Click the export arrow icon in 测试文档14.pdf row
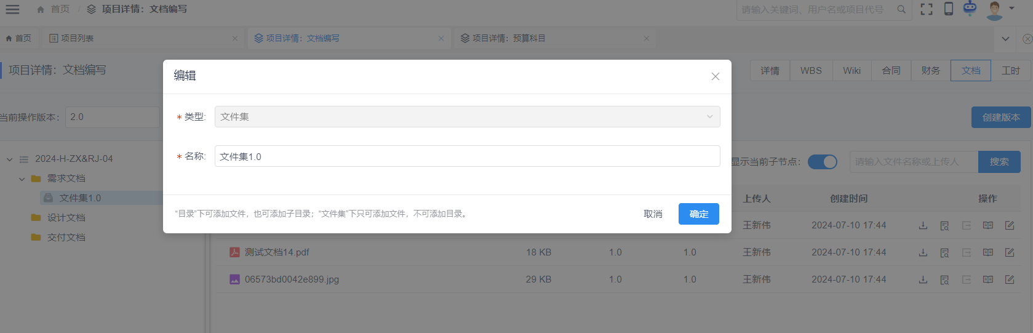Viewport: 1033px width, 333px height. point(967,252)
